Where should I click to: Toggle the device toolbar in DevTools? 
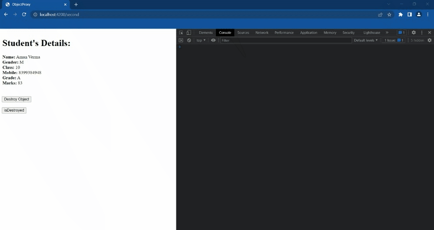[189, 33]
